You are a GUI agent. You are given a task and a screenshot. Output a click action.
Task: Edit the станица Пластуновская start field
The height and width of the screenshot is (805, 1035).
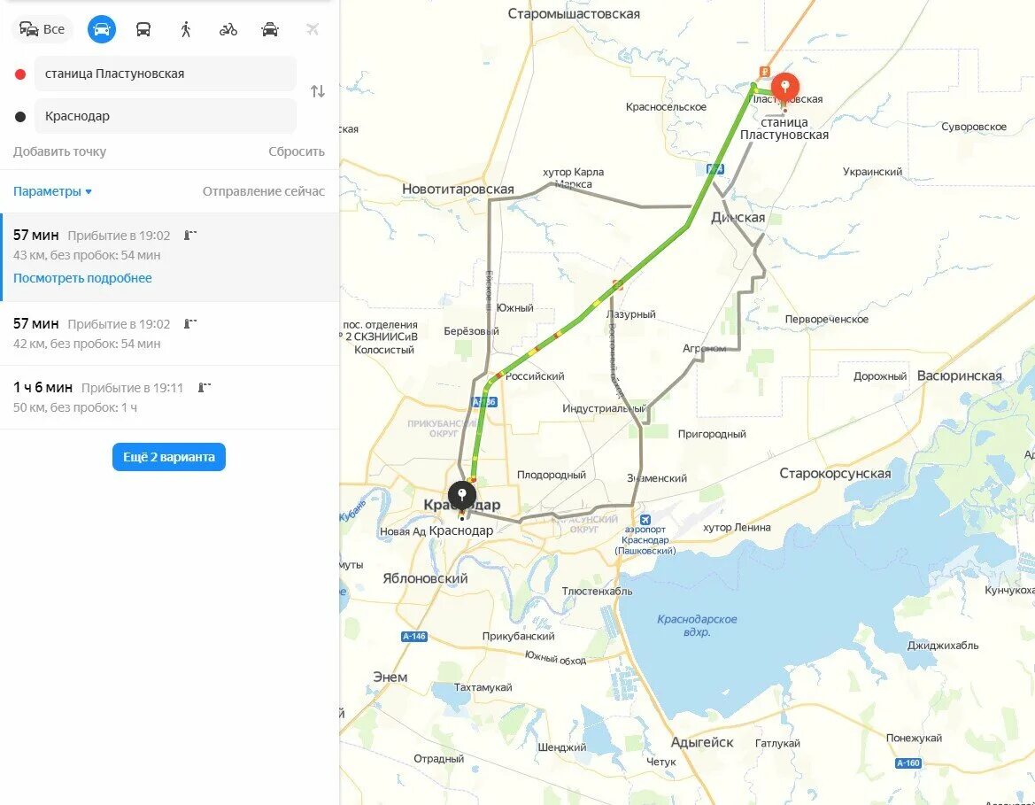tap(165, 74)
